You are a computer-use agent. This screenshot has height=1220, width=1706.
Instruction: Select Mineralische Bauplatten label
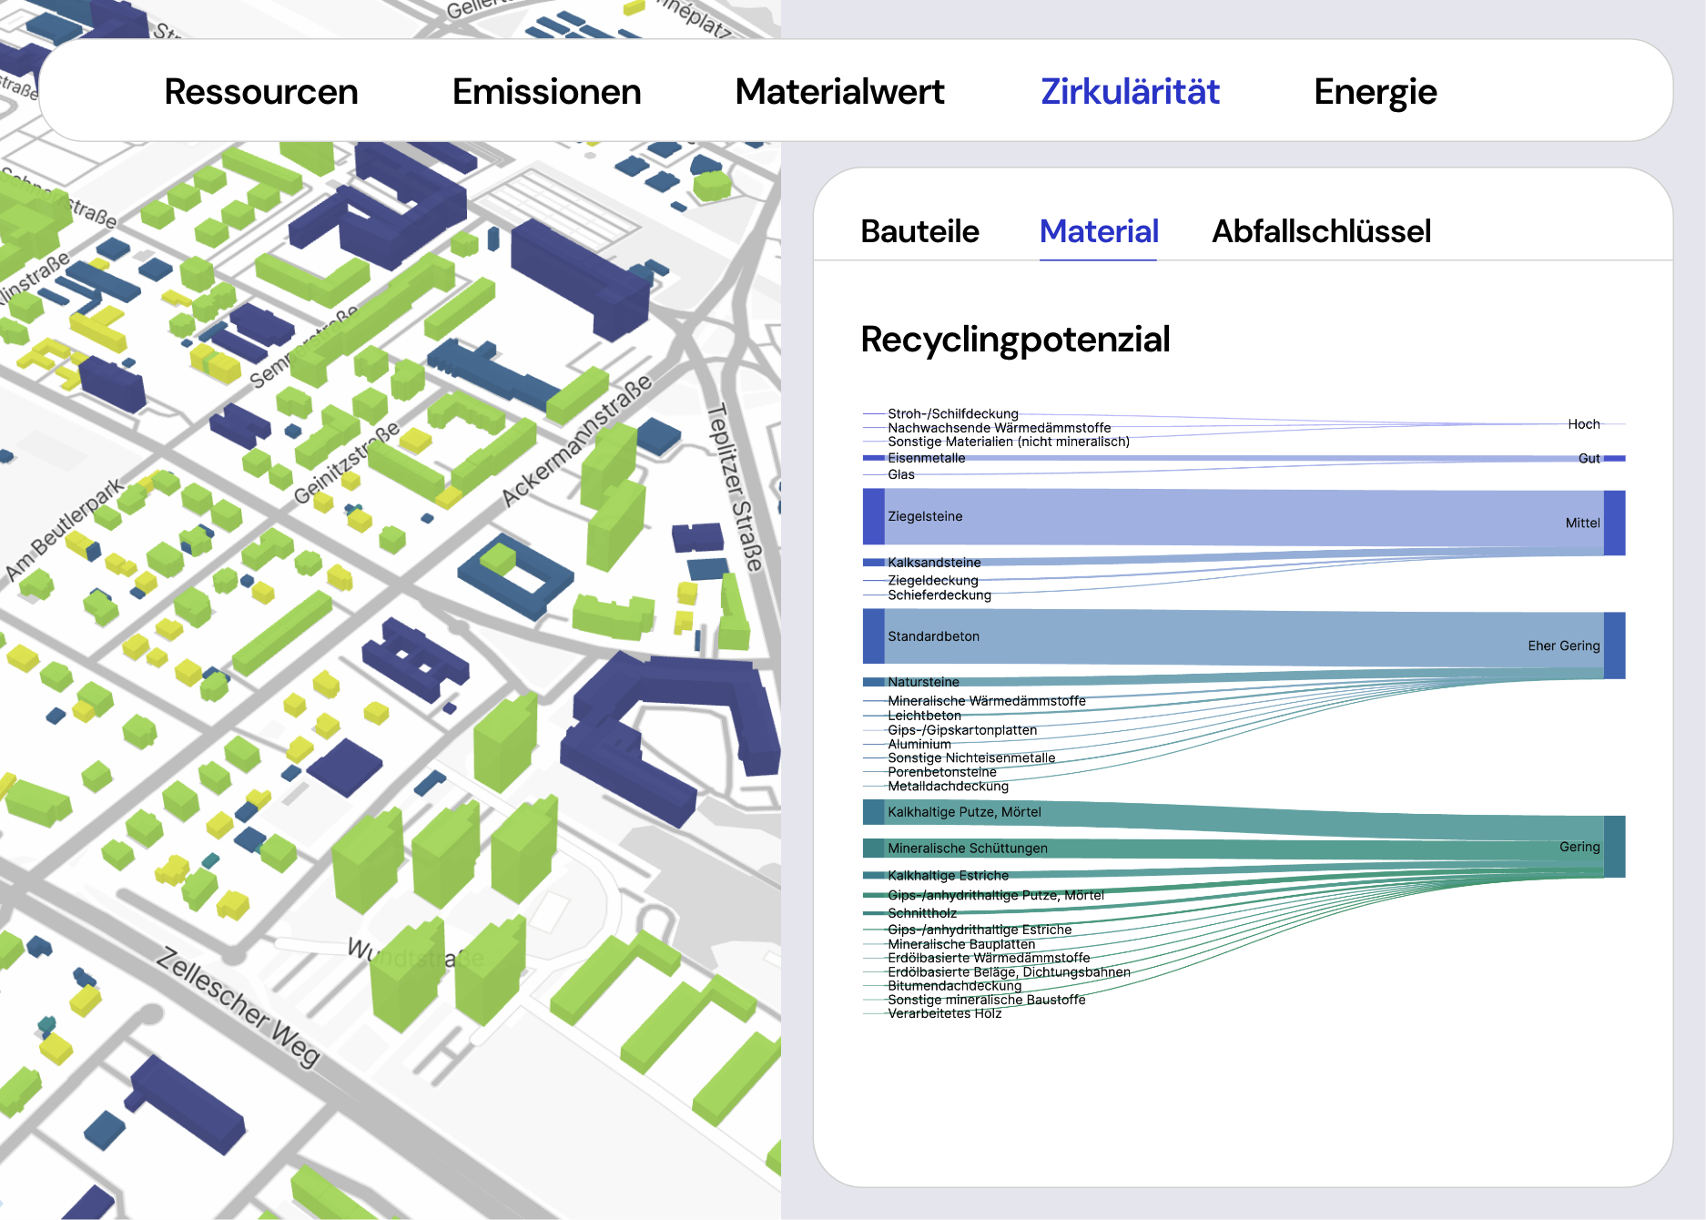pyautogui.click(x=961, y=944)
